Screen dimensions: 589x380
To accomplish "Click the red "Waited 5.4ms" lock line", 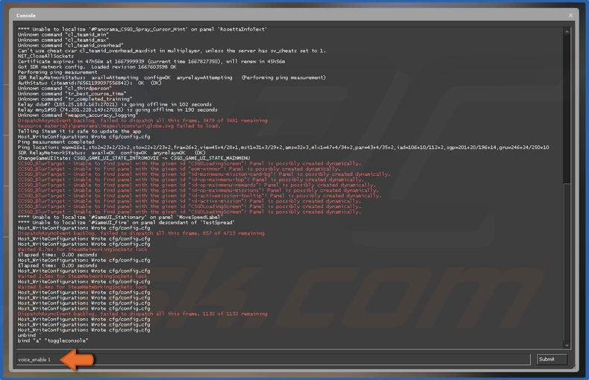I will pyautogui.click(x=82, y=287).
